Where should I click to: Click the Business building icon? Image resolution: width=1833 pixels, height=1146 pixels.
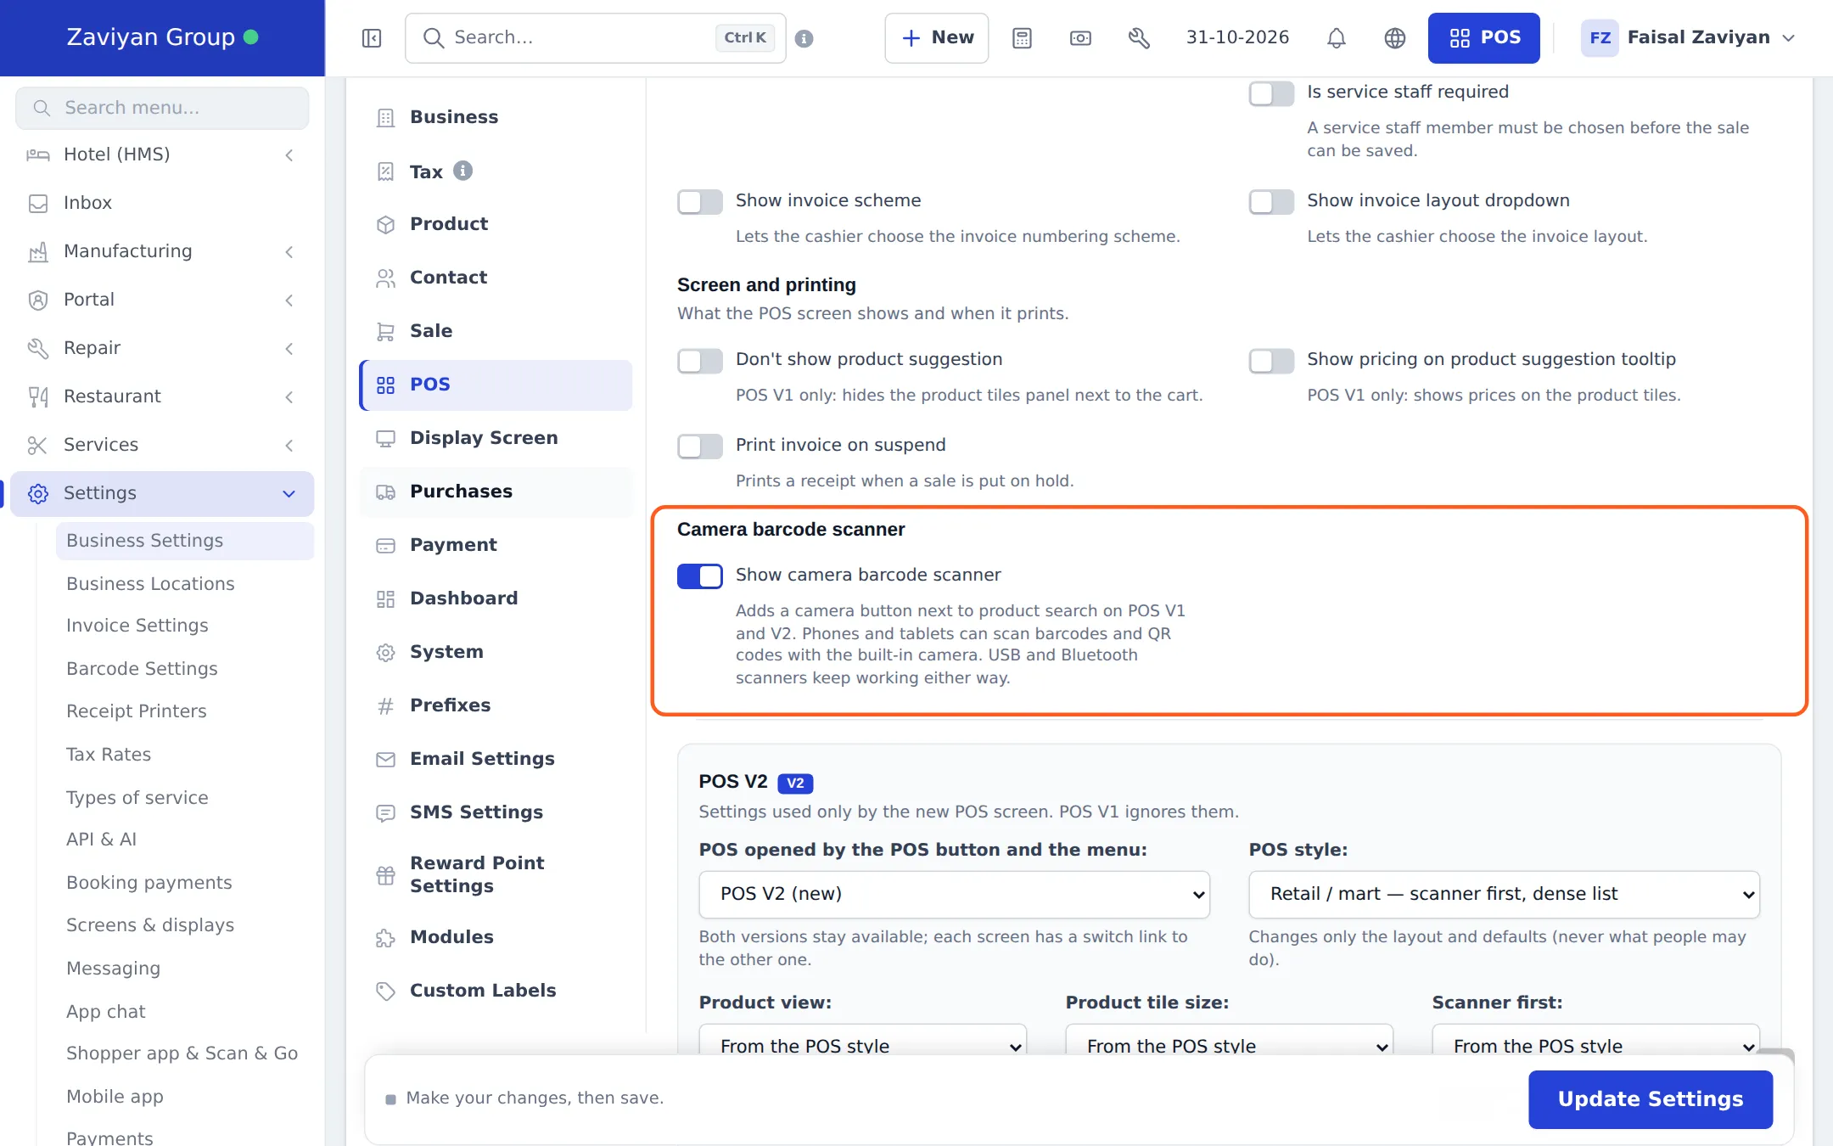pos(386,117)
